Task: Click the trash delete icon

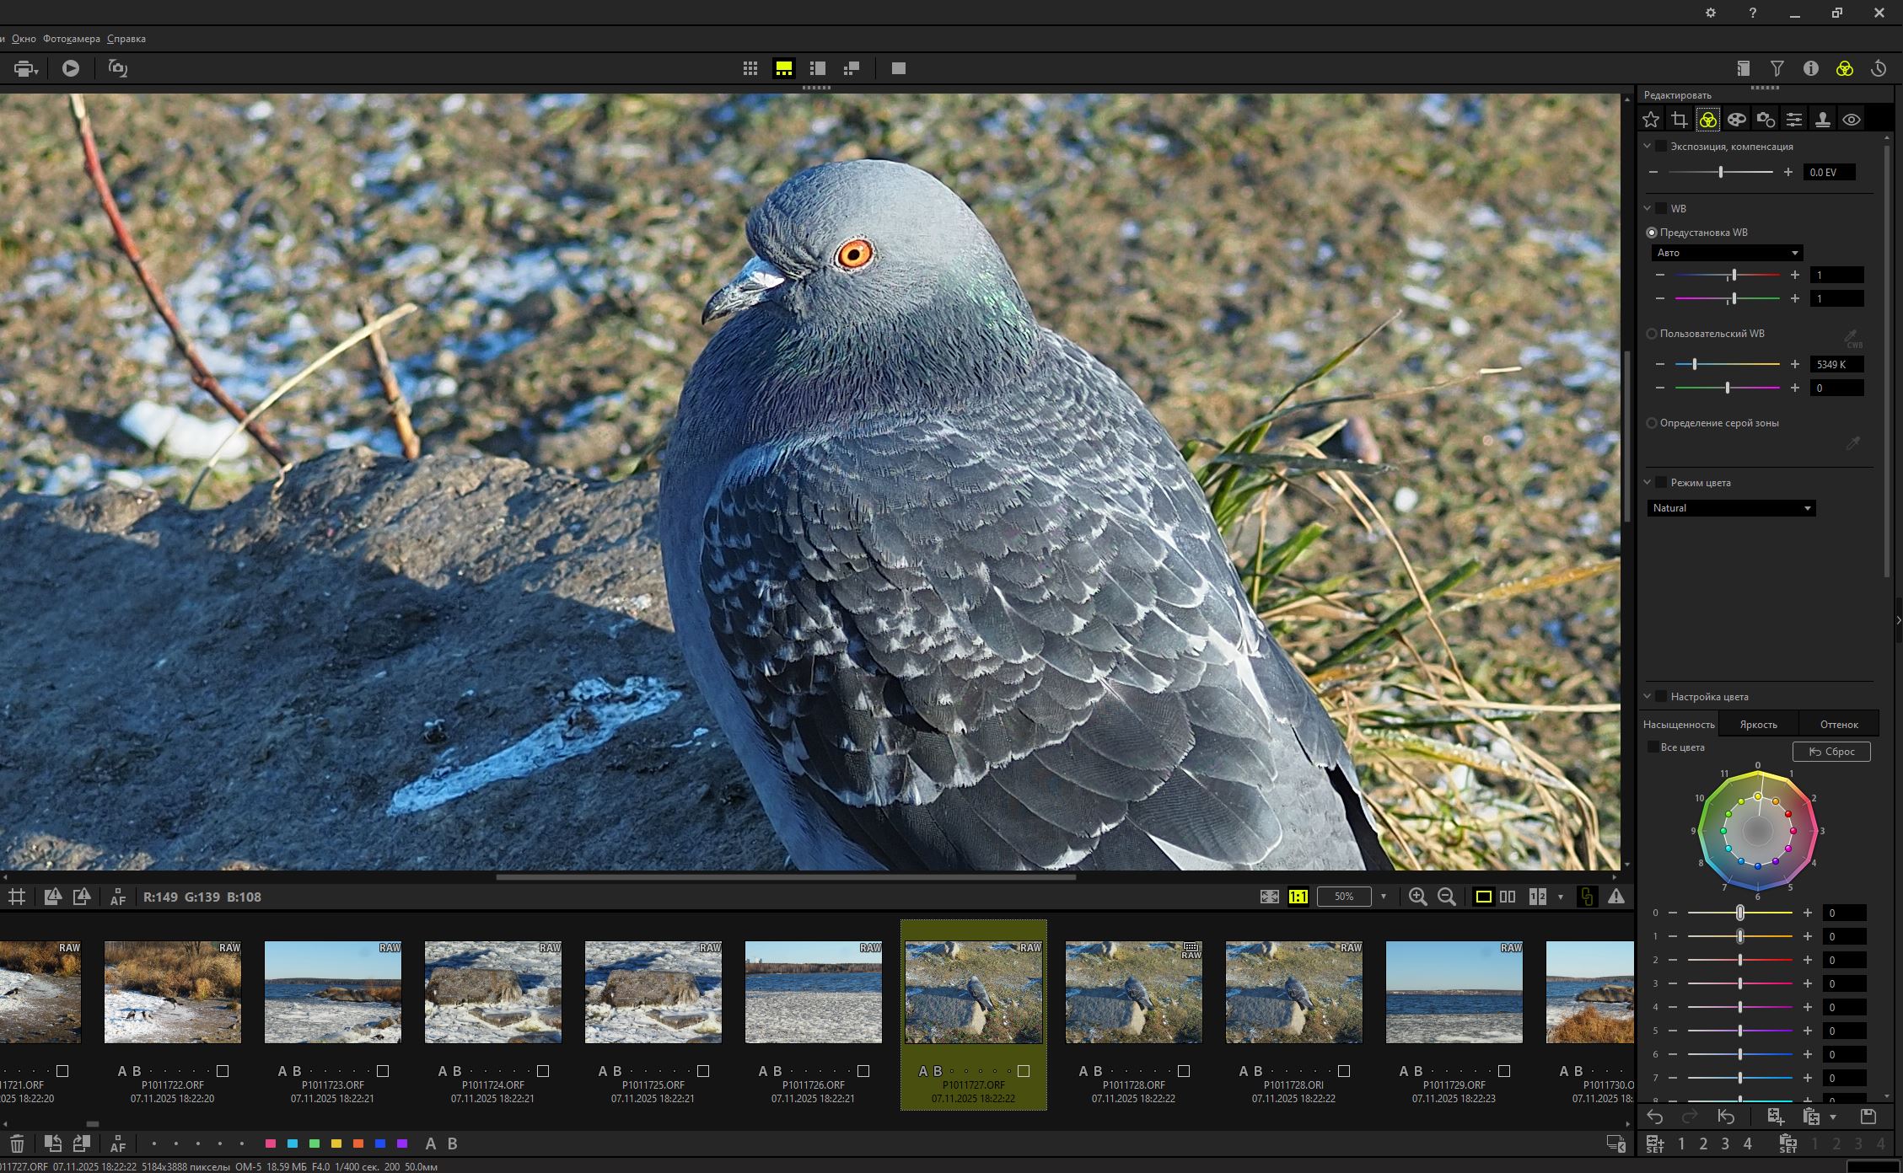Action: [17, 1144]
